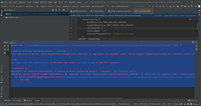
Task: Open Project panel settings gear
Action: [64, 10]
